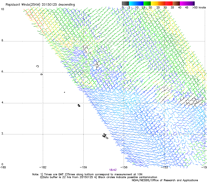Click the orange 25-30 knots color swatch

pos(162,3)
